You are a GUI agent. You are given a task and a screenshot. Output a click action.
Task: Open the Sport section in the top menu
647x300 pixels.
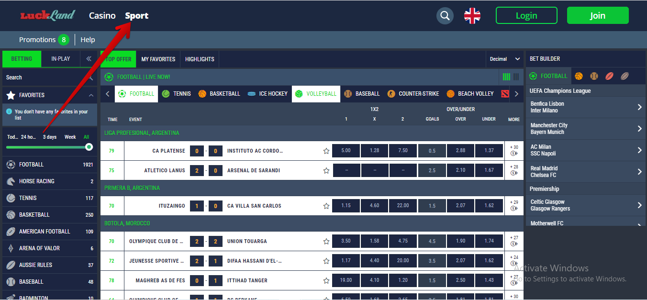137,16
